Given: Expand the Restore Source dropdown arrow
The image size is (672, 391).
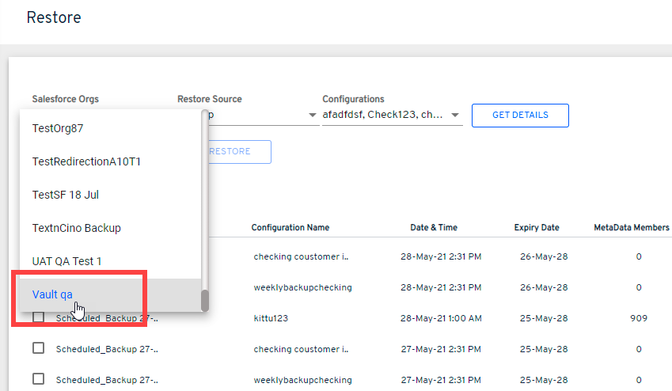Looking at the screenshot, I should pyautogui.click(x=313, y=116).
